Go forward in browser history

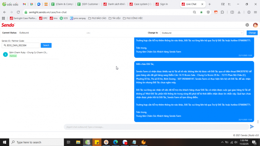(11, 12)
